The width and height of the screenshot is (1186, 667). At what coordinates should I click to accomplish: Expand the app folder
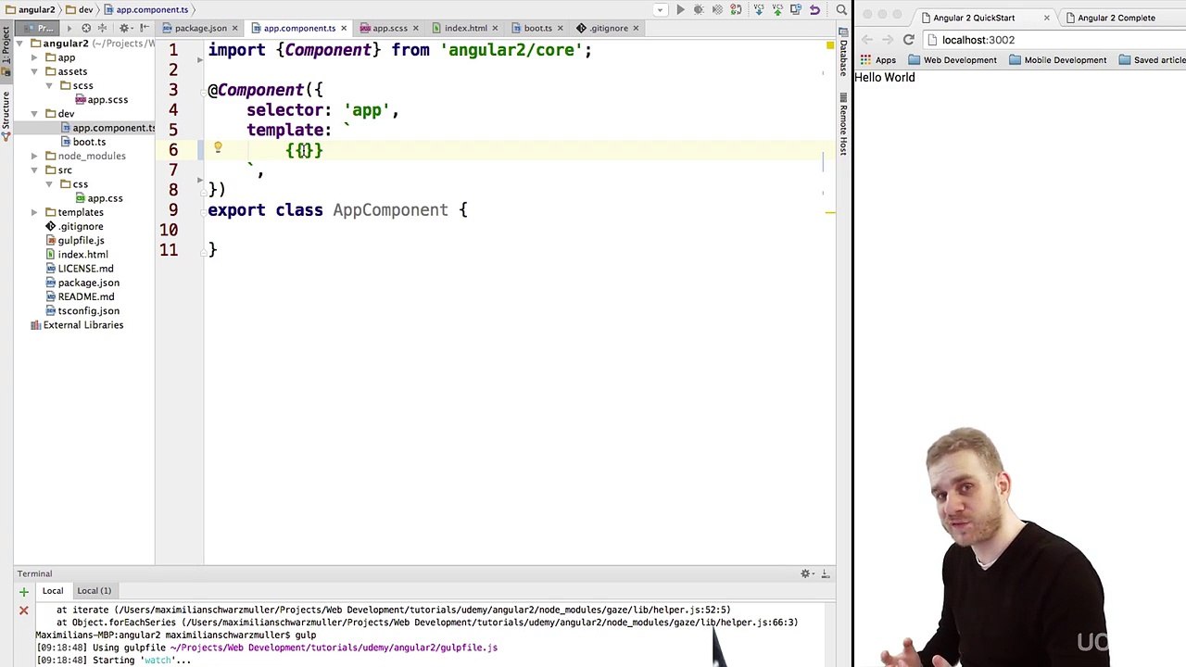click(x=35, y=57)
